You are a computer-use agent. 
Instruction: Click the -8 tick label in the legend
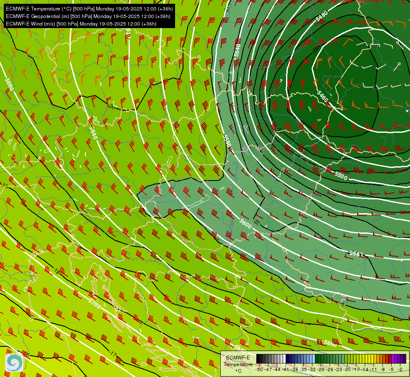click(383, 369)
